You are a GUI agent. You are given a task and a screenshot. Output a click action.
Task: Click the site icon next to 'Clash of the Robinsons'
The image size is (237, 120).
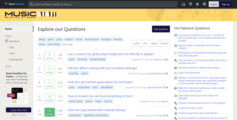point(176,73)
